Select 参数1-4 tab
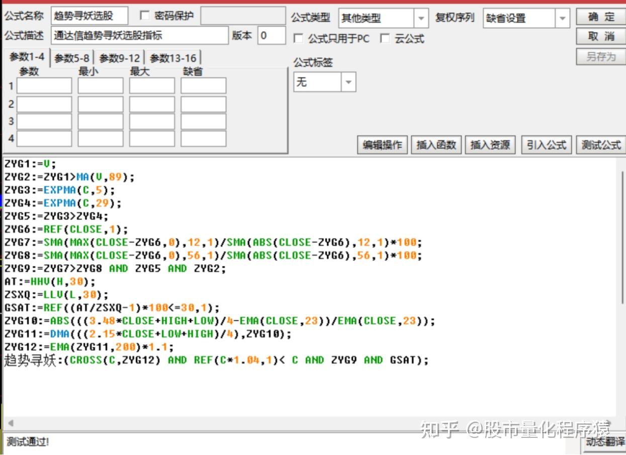 coord(27,57)
